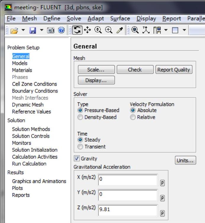Expand dropdown arrow next to open folder
This screenshot has width=205, height=223.
(x=23, y=30)
